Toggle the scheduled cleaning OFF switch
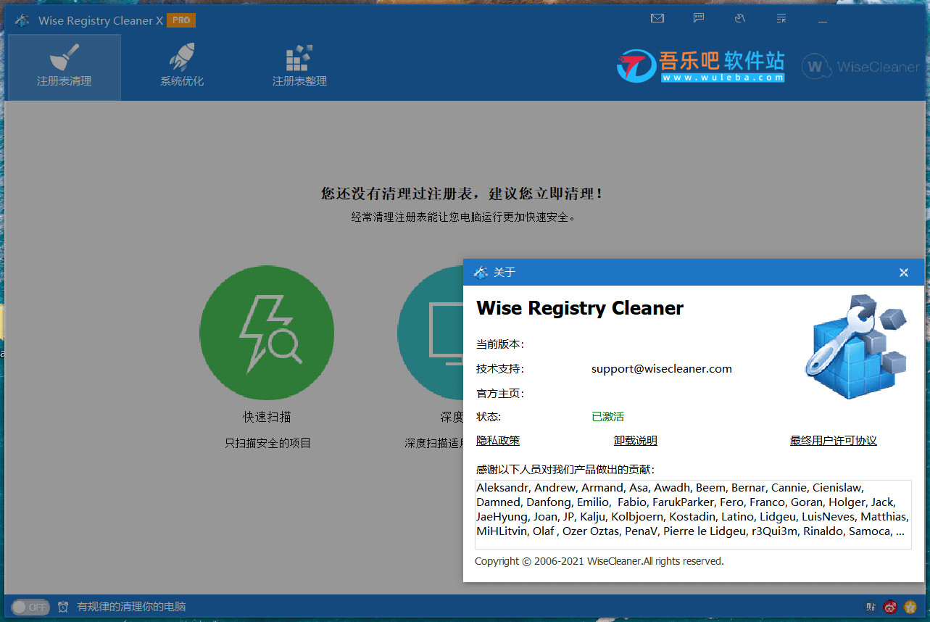Image resolution: width=930 pixels, height=622 pixels. 30,607
